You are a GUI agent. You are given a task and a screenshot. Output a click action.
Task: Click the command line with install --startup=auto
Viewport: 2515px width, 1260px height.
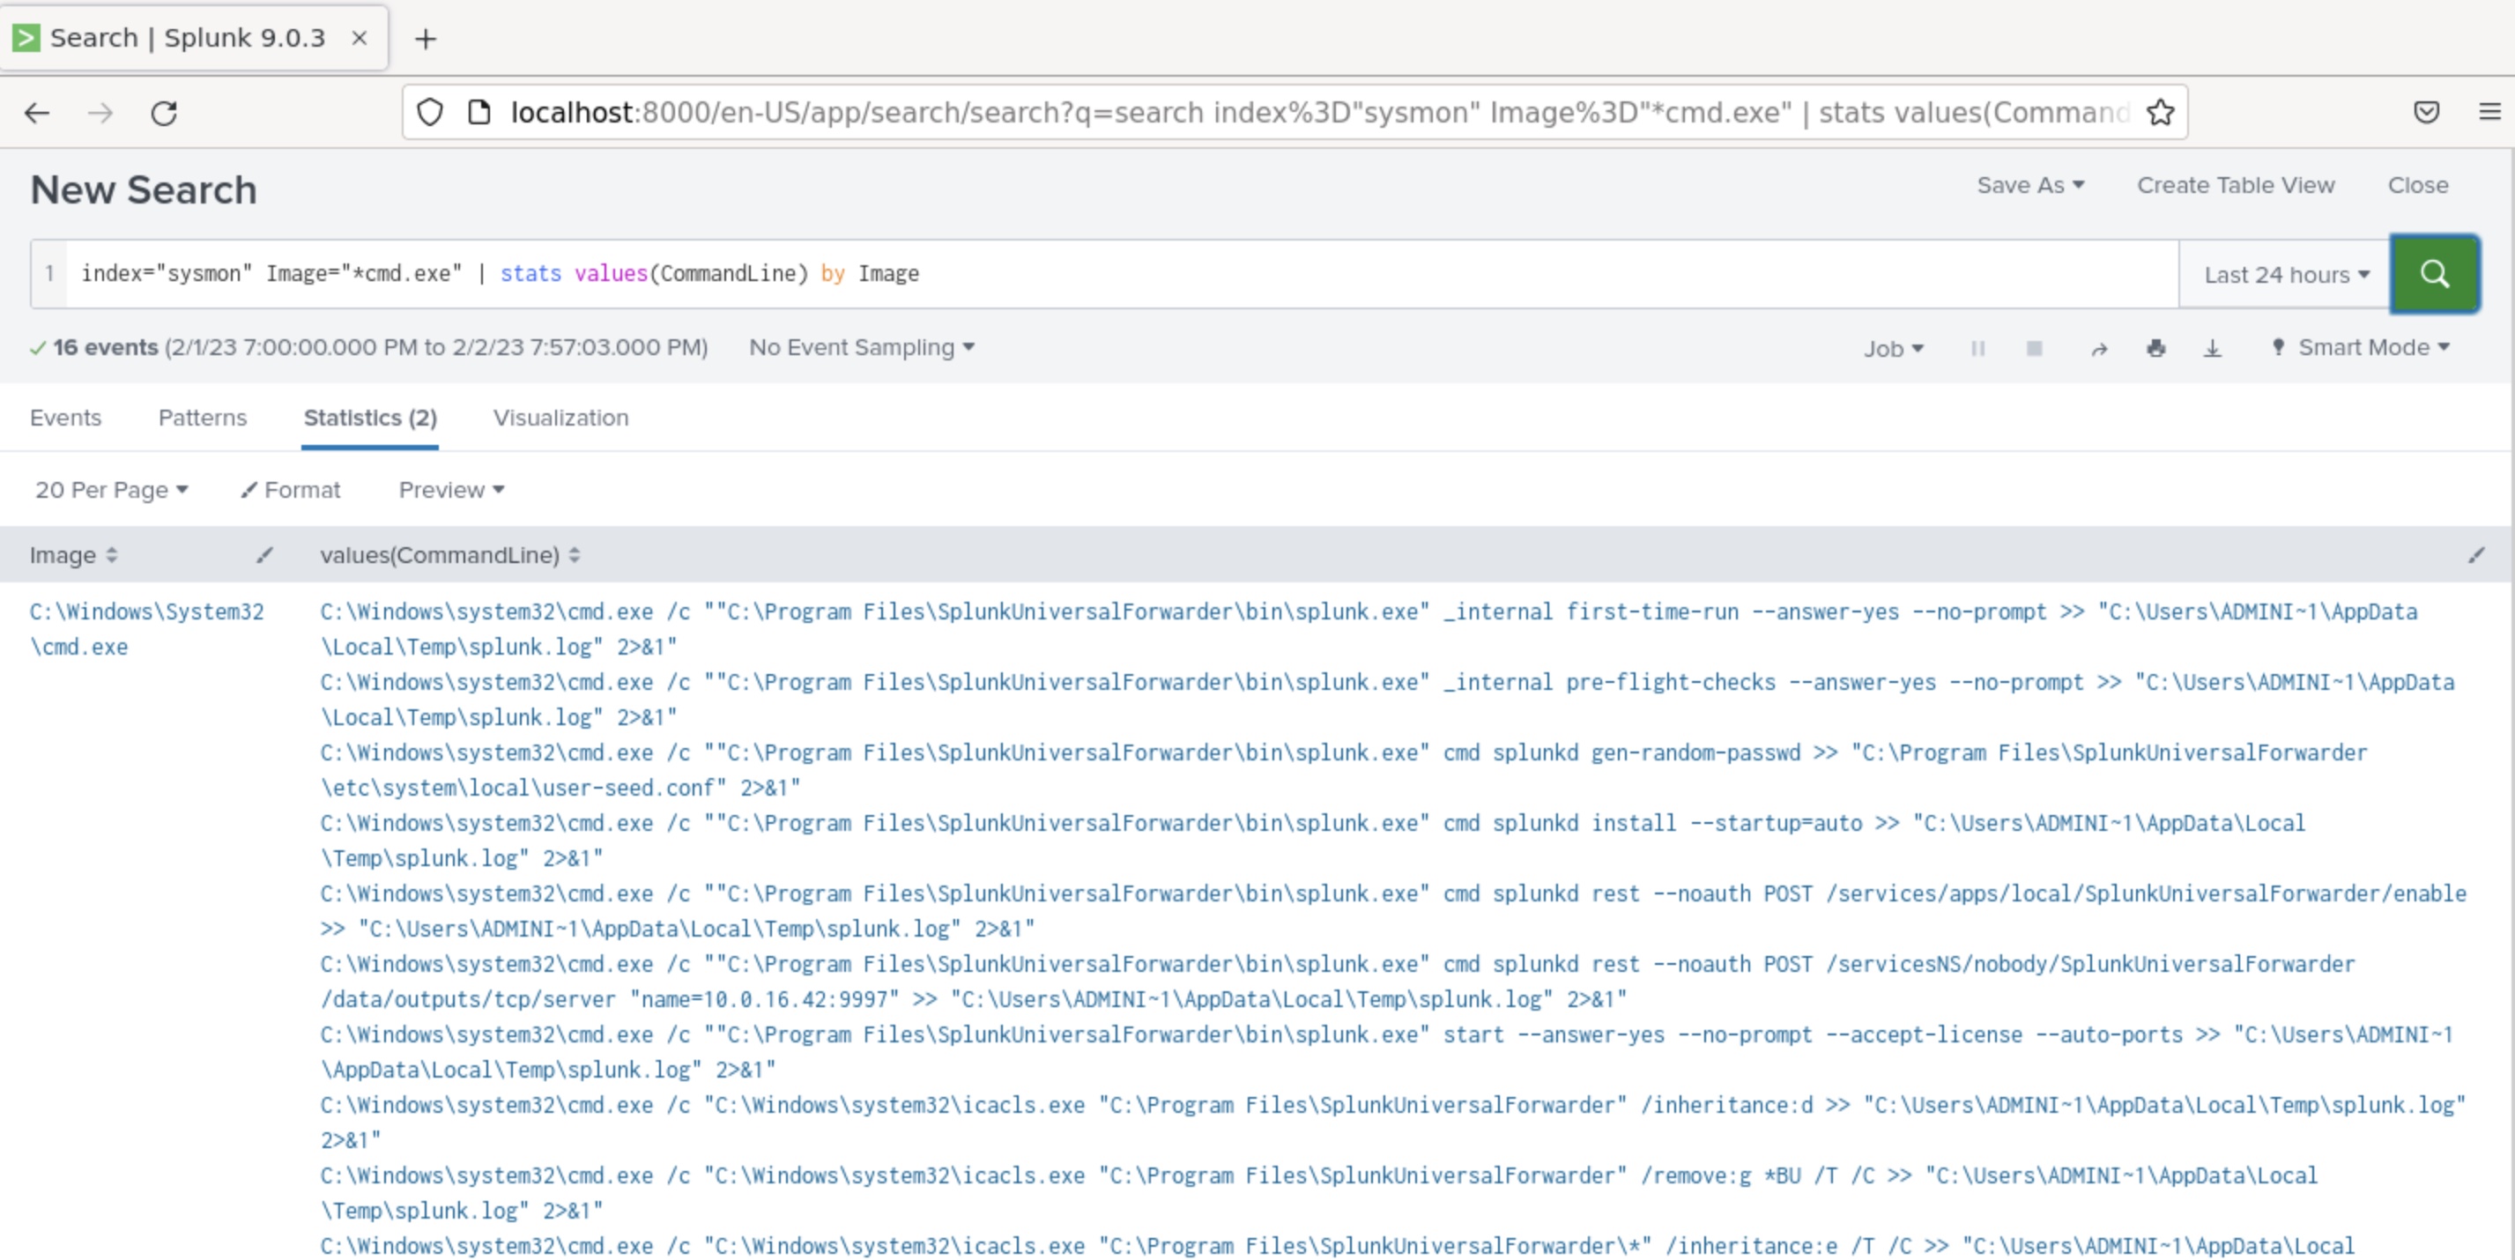[1313, 841]
